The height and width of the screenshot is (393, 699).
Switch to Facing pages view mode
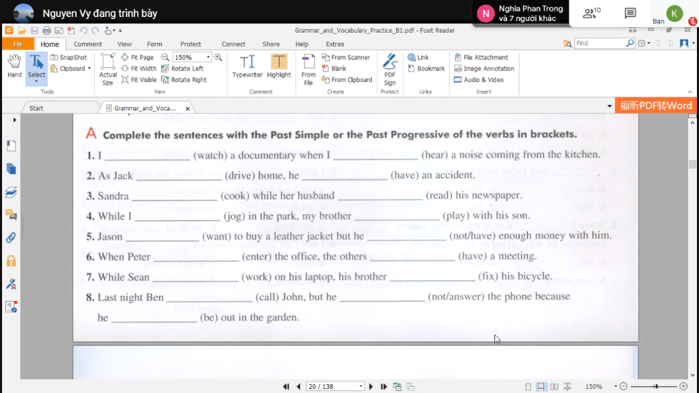554,387
